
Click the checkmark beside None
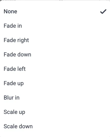click(103, 12)
